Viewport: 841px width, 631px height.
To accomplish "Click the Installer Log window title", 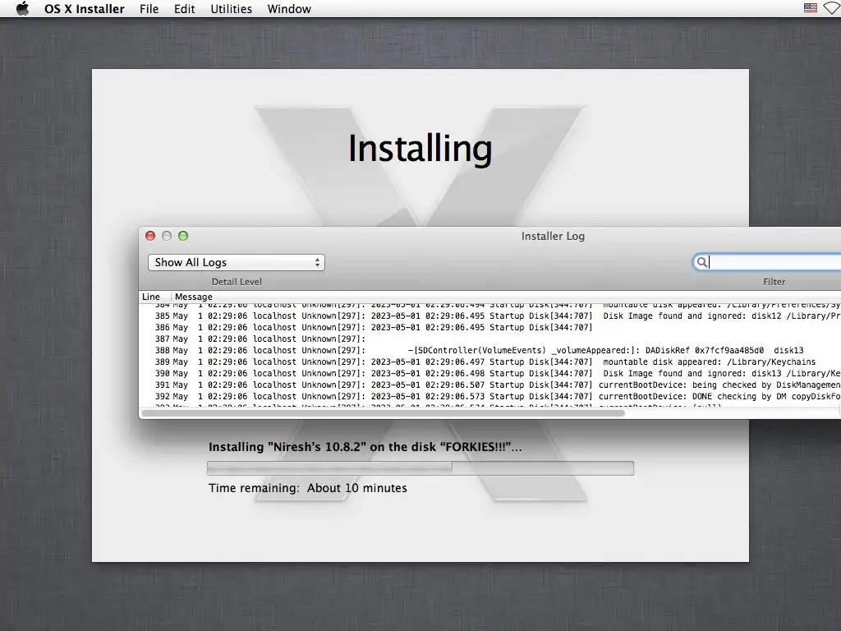I will point(553,236).
